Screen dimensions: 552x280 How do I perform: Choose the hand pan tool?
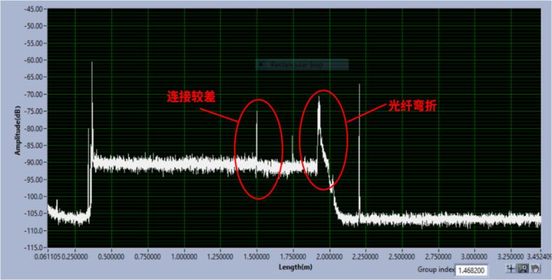pyautogui.click(x=535, y=269)
